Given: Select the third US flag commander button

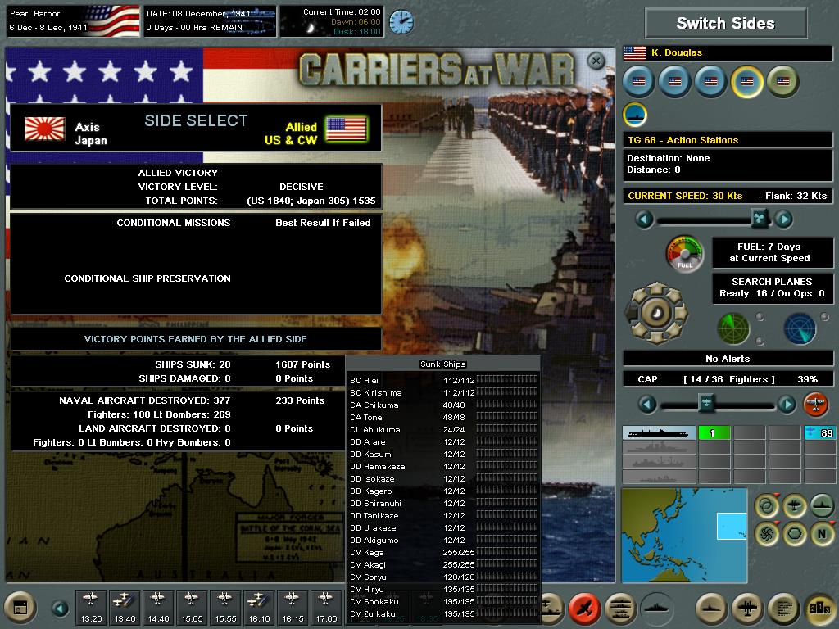Looking at the screenshot, I should point(711,82).
